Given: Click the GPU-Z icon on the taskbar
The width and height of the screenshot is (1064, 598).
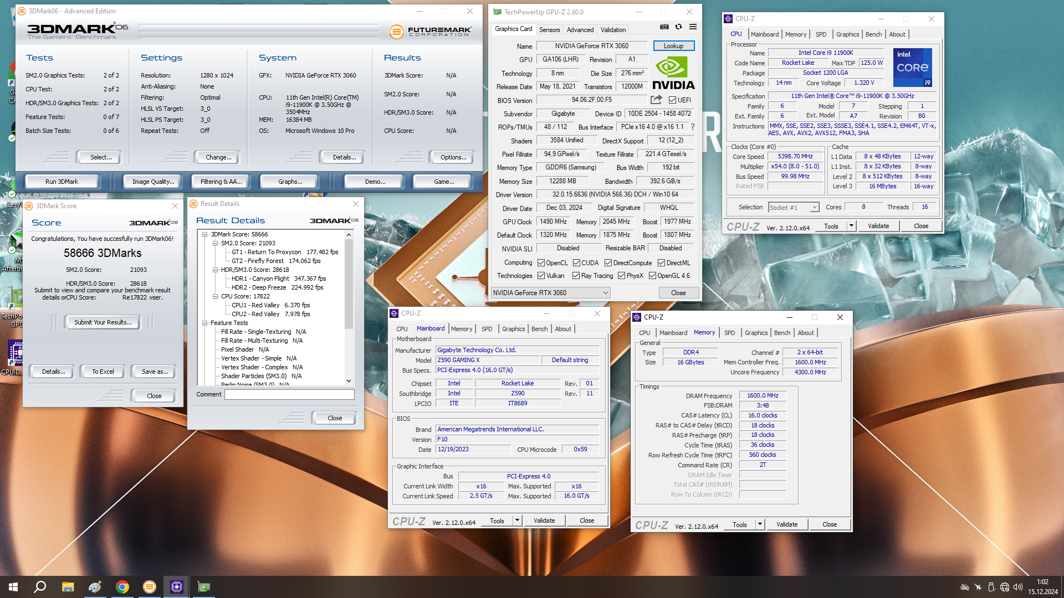Looking at the screenshot, I should [203, 587].
